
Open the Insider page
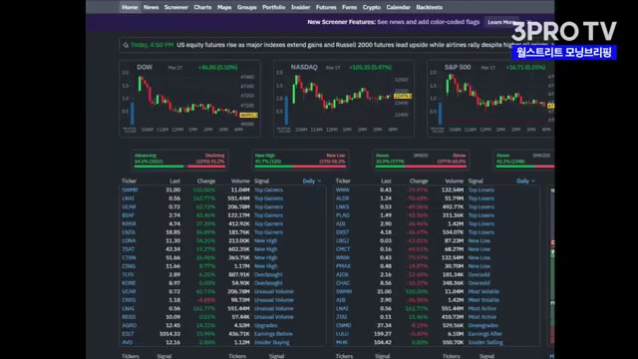[301, 7]
